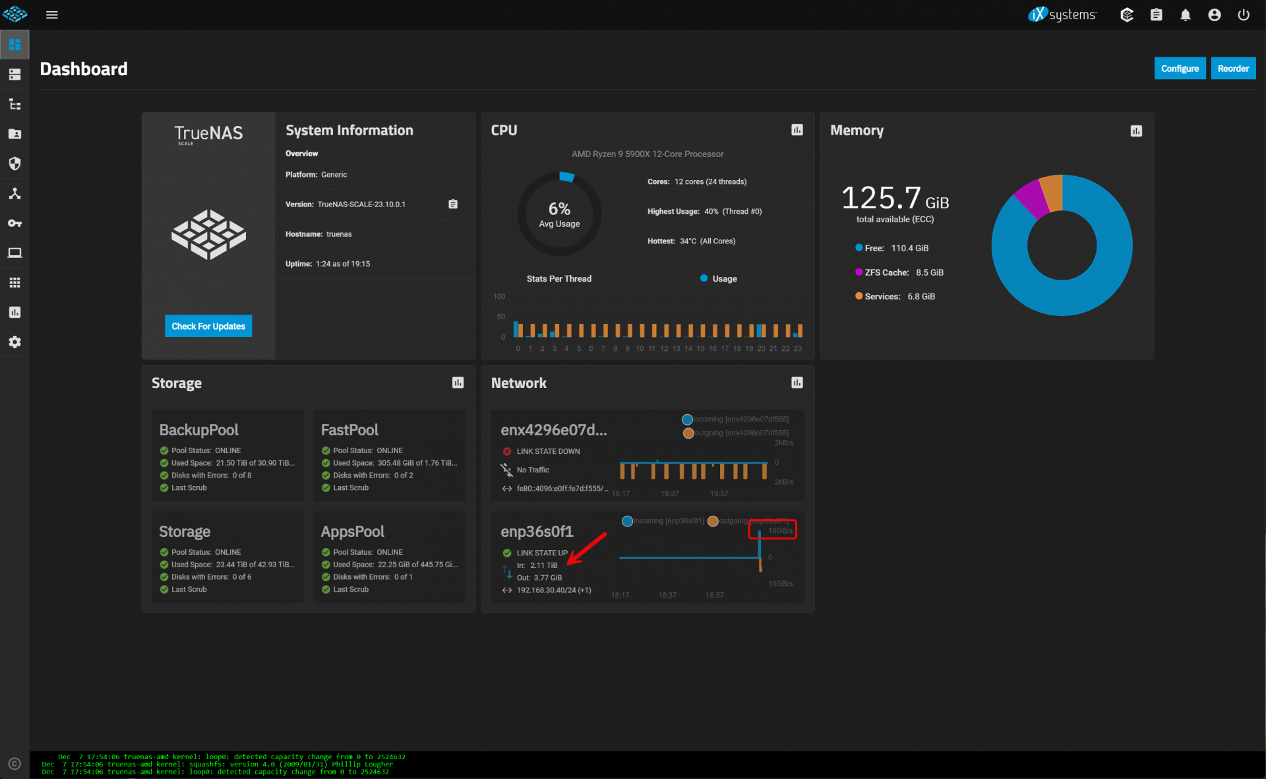Click the copyright icon in sidebar bottom

coord(15,764)
